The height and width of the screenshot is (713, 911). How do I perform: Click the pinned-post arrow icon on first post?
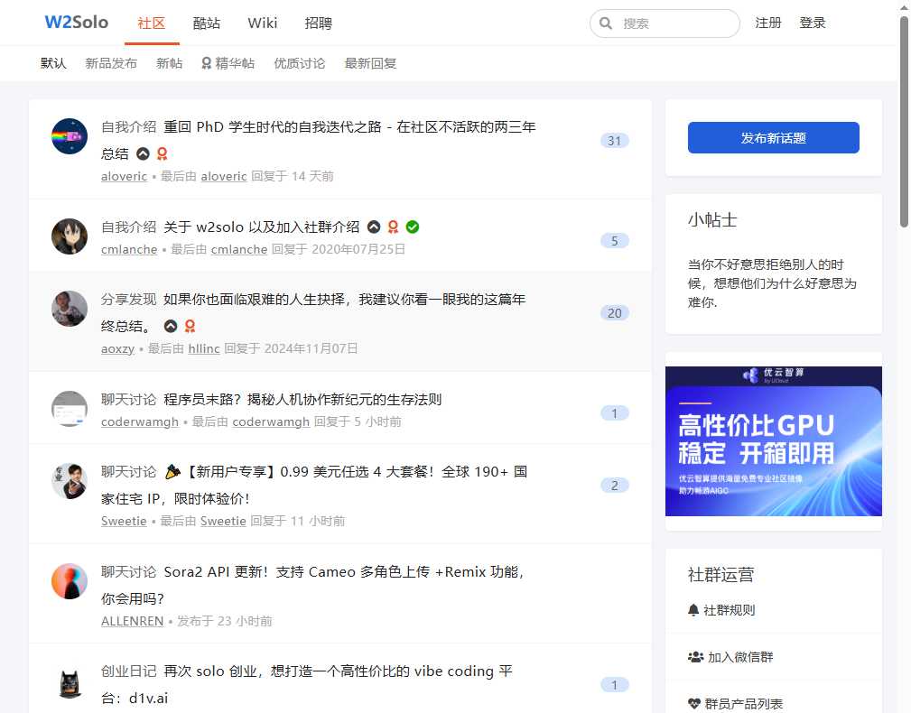(x=144, y=153)
